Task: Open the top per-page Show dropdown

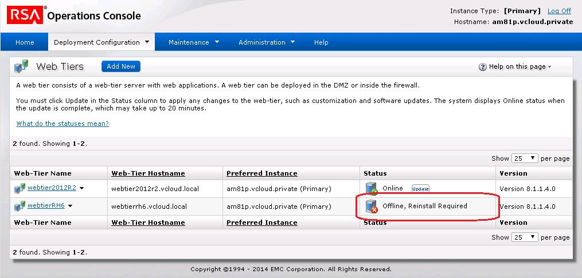Action: (525, 158)
